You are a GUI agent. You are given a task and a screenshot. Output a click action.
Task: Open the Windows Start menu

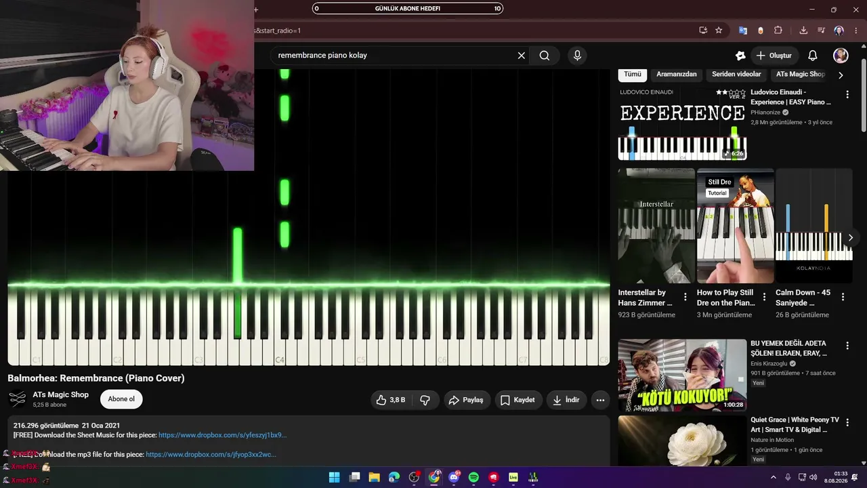[335, 477]
